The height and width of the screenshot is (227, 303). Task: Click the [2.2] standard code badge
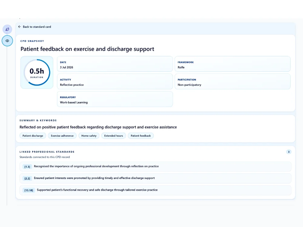click(27, 179)
